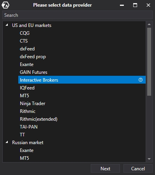Viewport: 155px width, 175px height.
Task: Click the scrollbar down arrow
Action: [149, 159]
